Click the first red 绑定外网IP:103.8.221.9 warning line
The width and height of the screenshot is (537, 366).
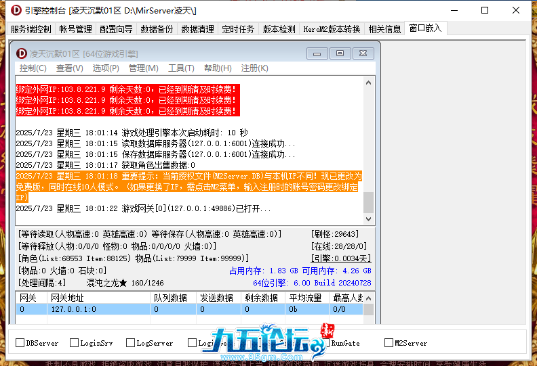coord(127,89)
